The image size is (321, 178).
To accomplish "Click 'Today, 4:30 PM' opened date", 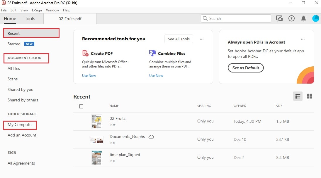I will 247,121.
